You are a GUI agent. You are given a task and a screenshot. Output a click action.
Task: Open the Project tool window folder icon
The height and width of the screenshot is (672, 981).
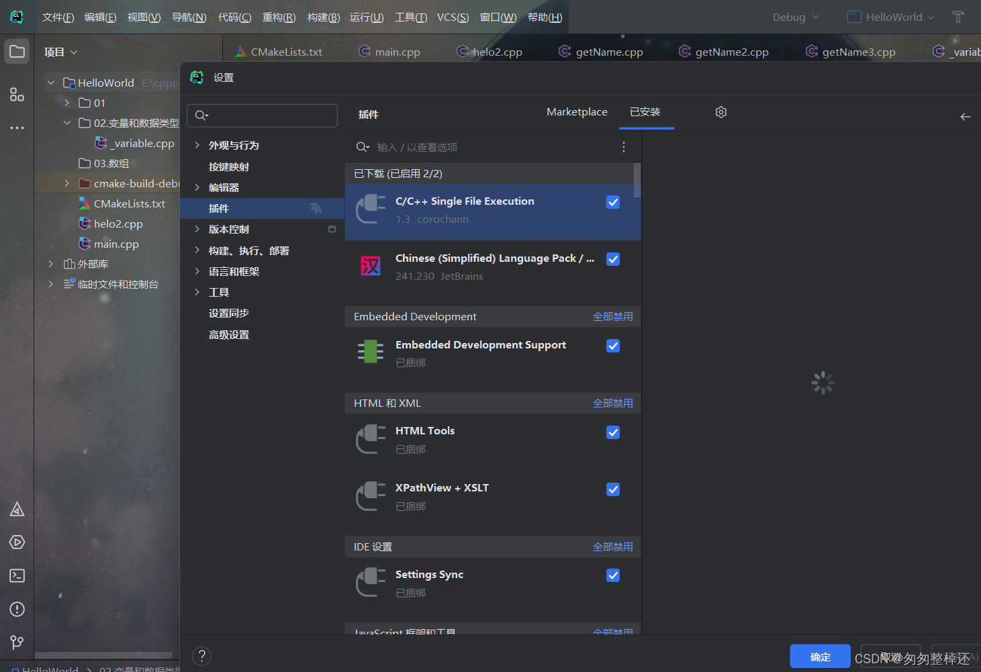tap(17, 52)
